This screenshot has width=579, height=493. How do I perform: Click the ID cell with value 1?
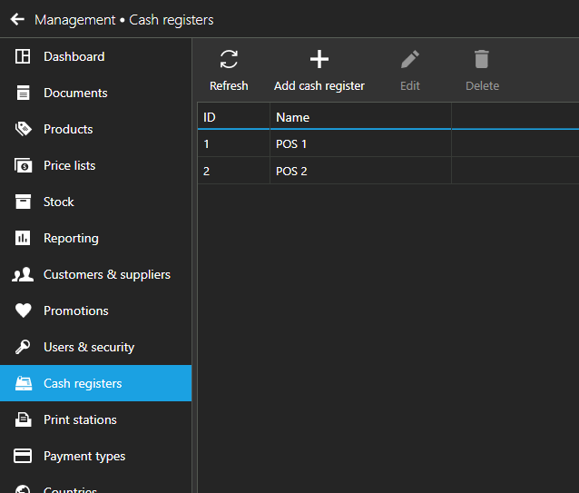(234, 143)
